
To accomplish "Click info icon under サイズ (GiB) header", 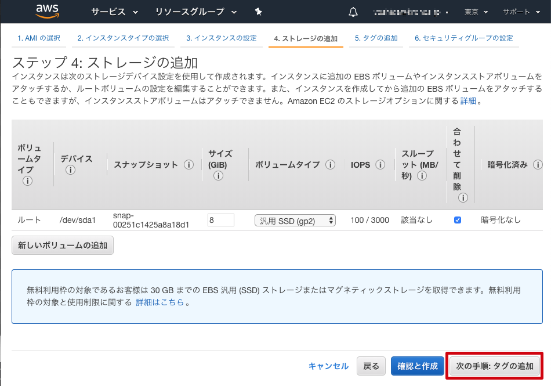I will point(218,176).
